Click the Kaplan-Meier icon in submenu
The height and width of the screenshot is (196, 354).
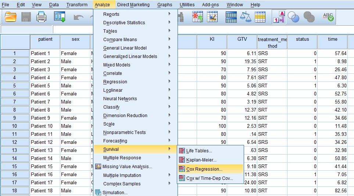point(182,160)
